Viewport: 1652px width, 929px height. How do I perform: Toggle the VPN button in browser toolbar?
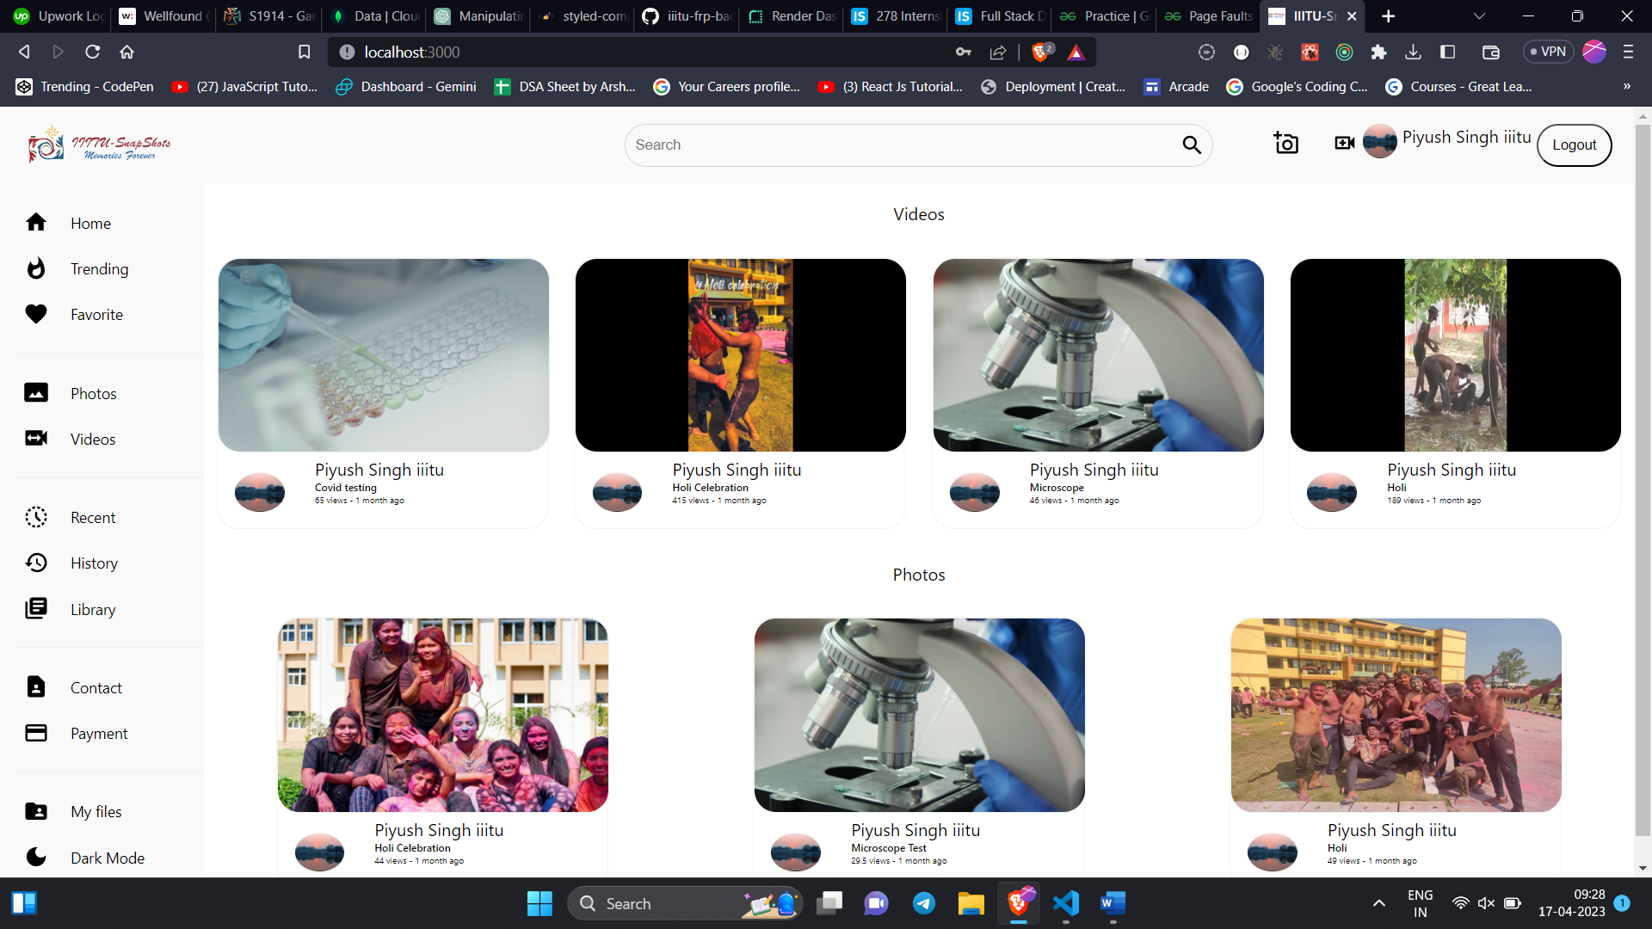click(1547, 52)
